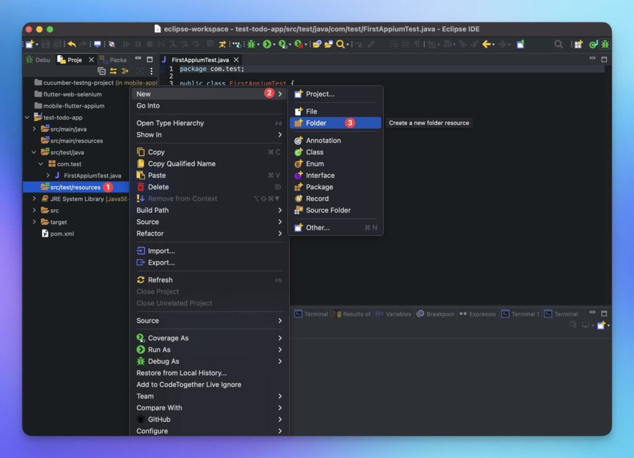
Task: Open the Search toolbar dropdown arrow
Action: coord(347,45)
